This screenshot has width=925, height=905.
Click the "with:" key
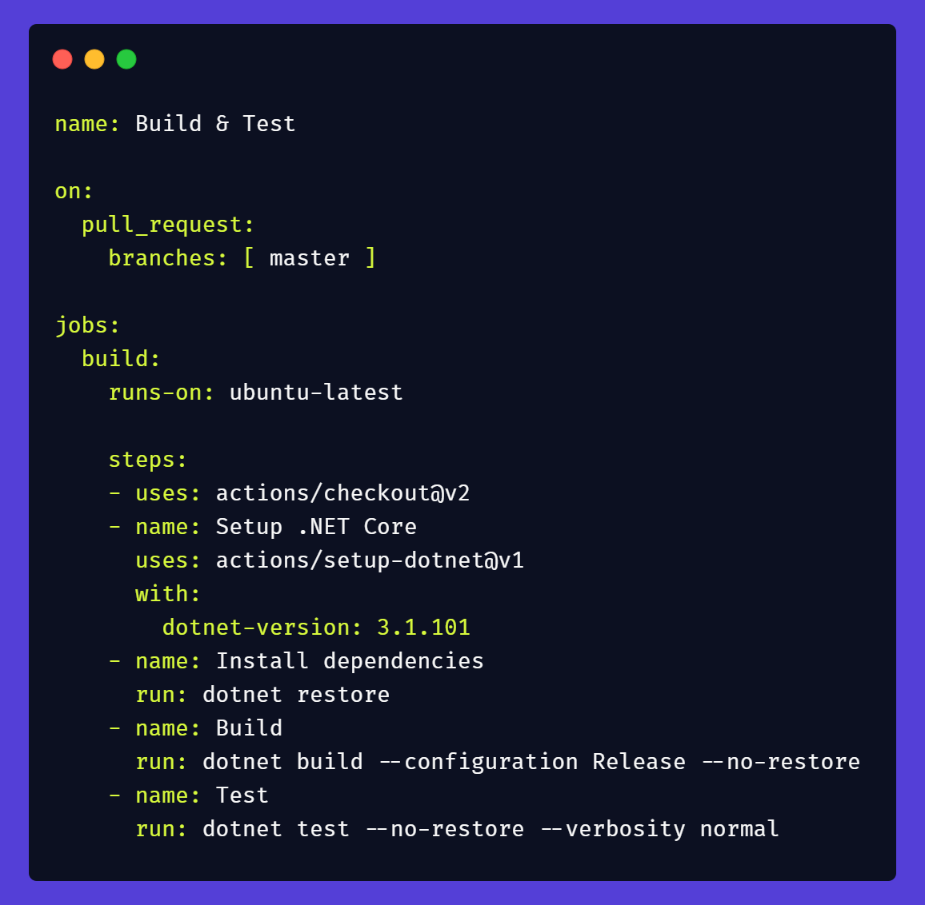coord(168,594)
